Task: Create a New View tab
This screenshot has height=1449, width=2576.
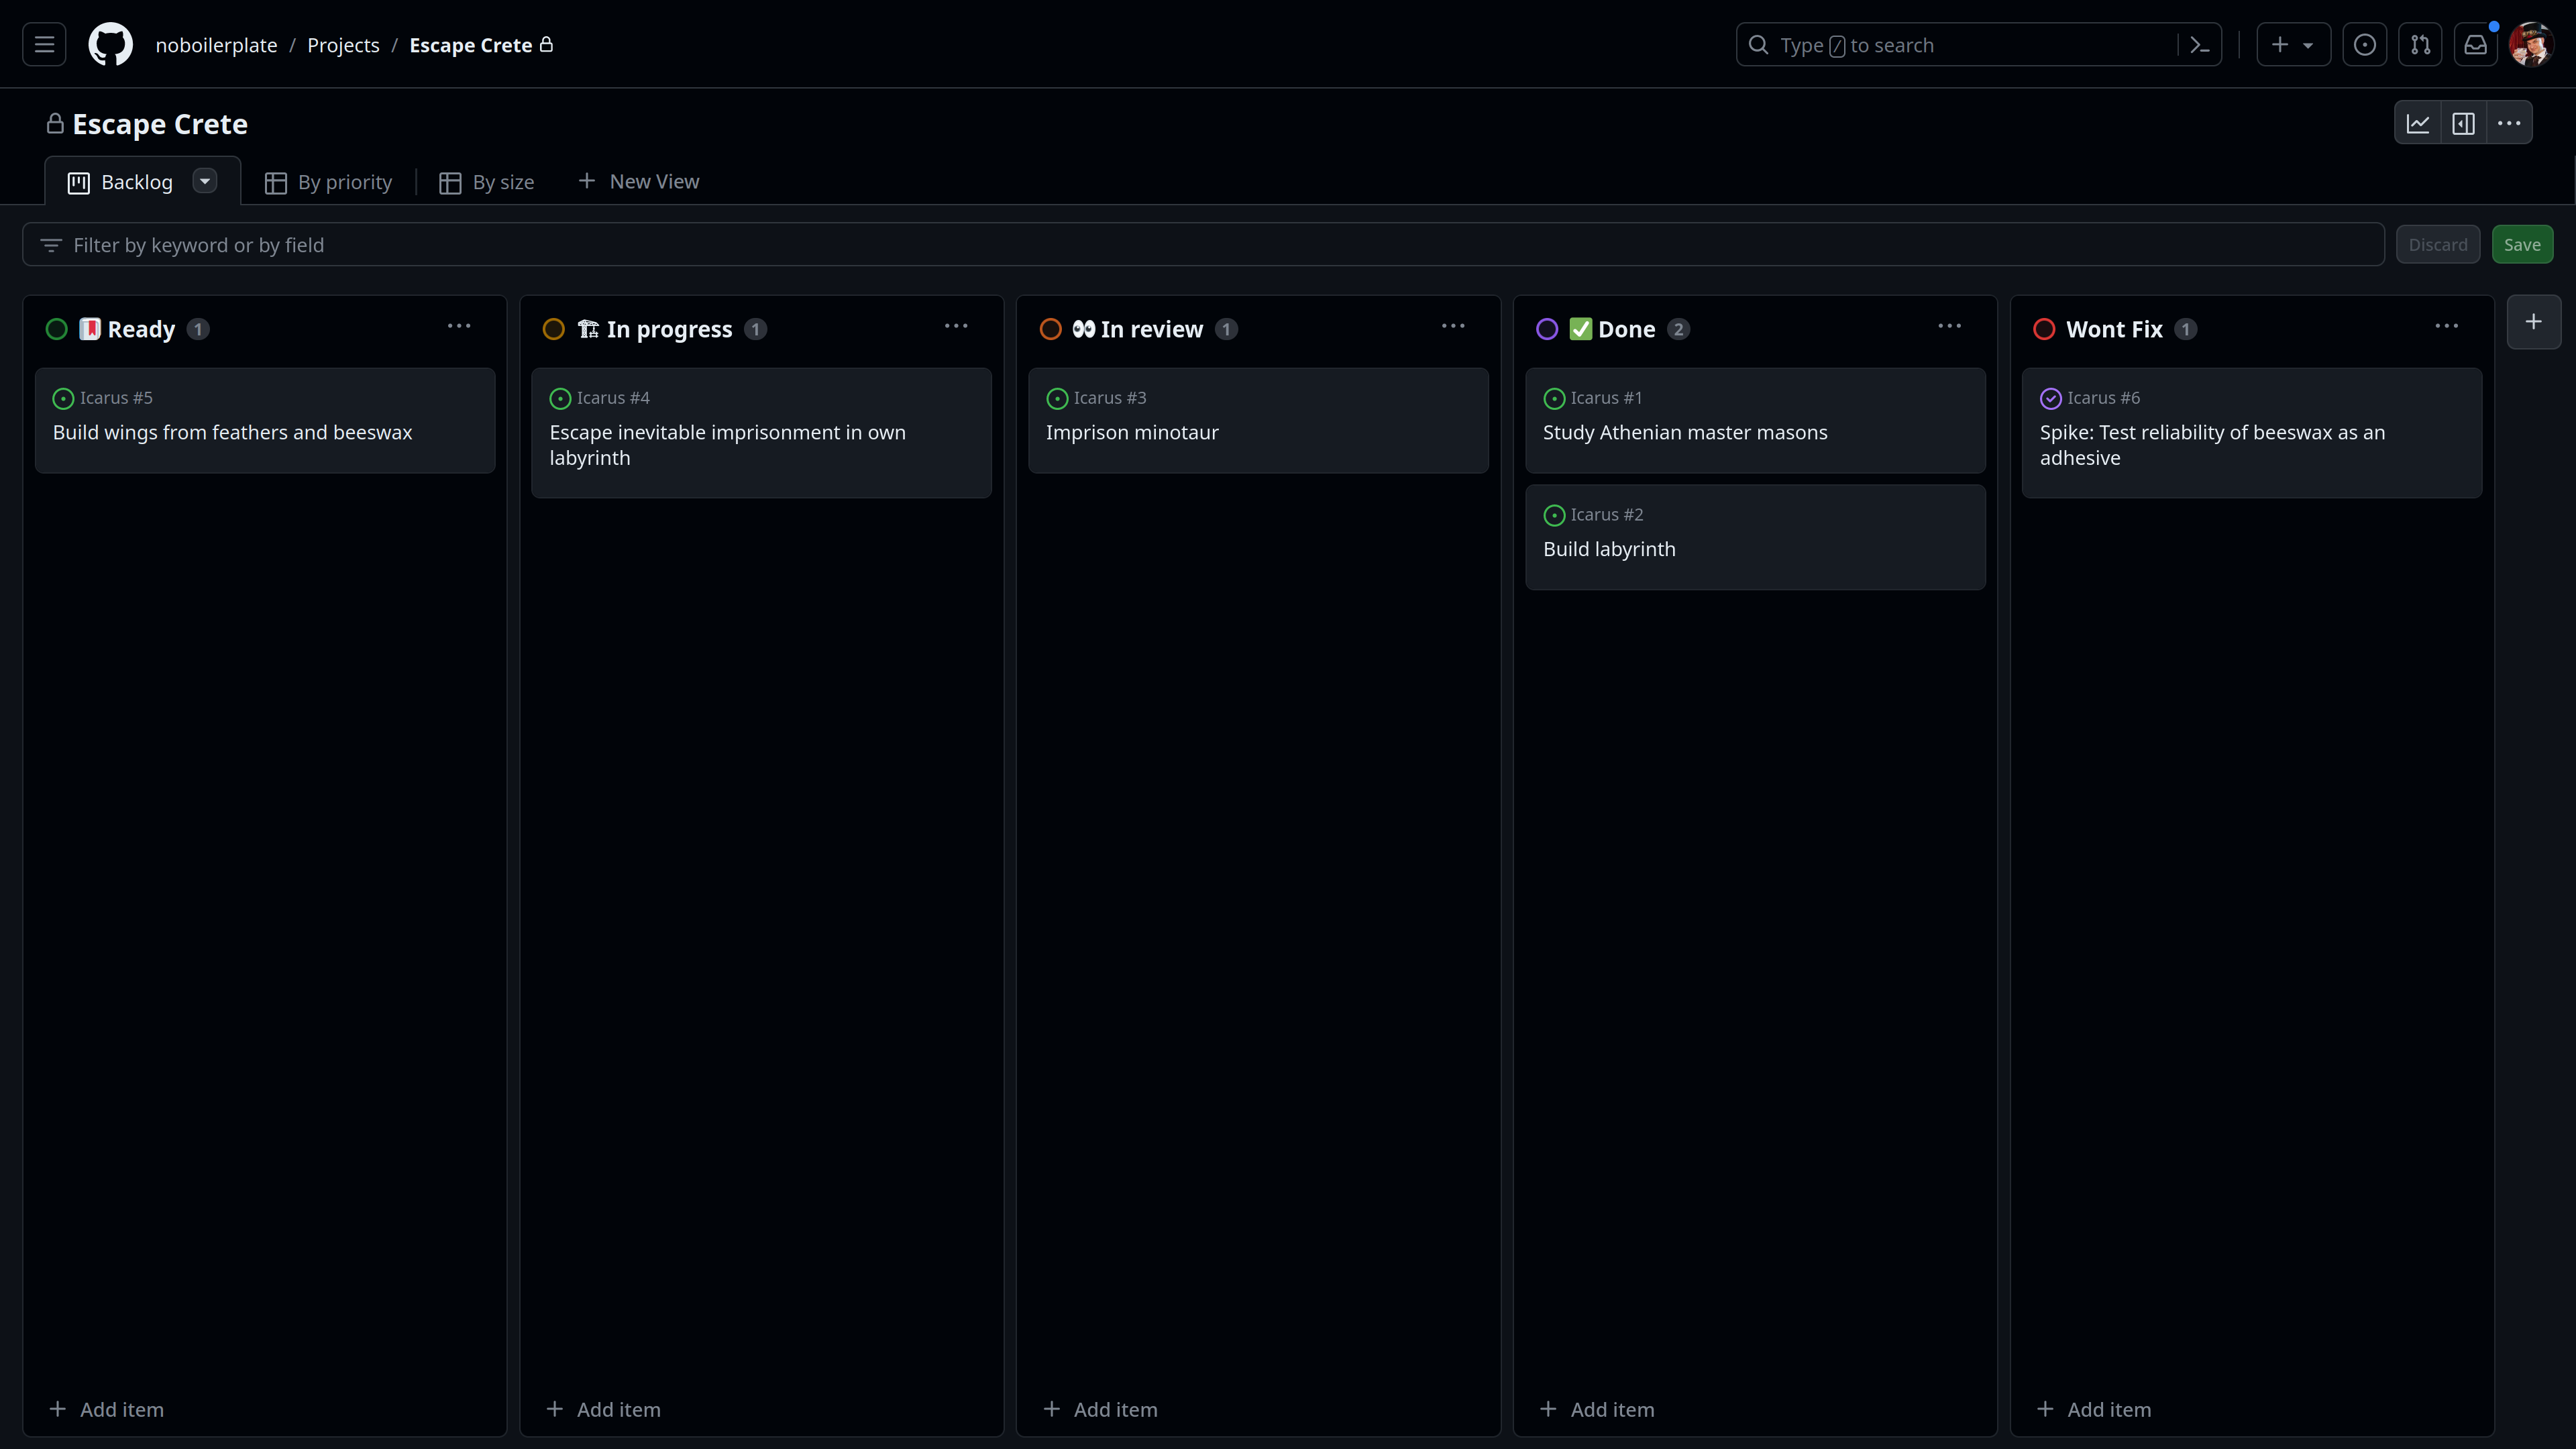Action: (639, 181)
